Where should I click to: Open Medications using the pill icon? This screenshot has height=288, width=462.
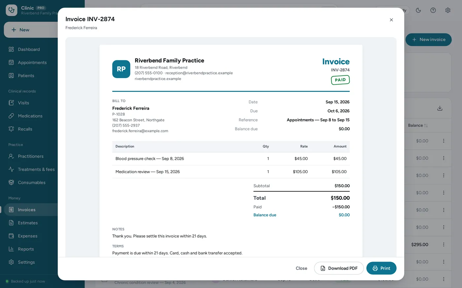(11, 116)
